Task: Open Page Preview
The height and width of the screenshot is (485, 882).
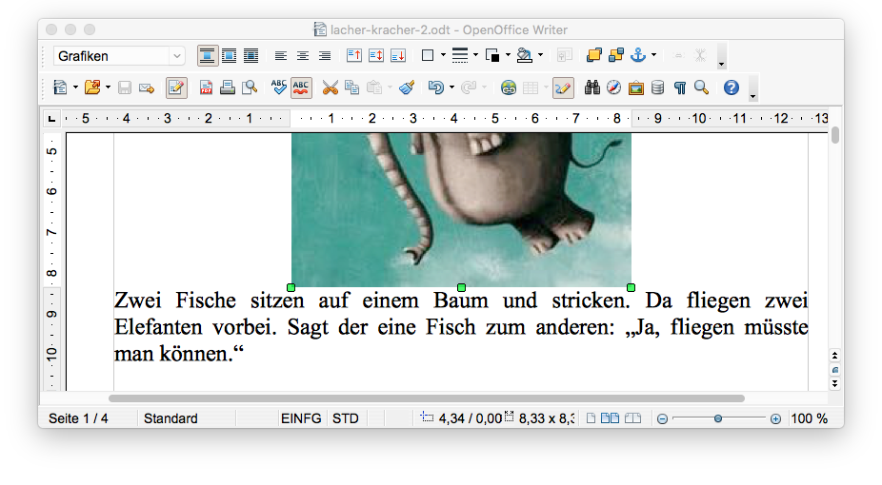Action: 250,87
